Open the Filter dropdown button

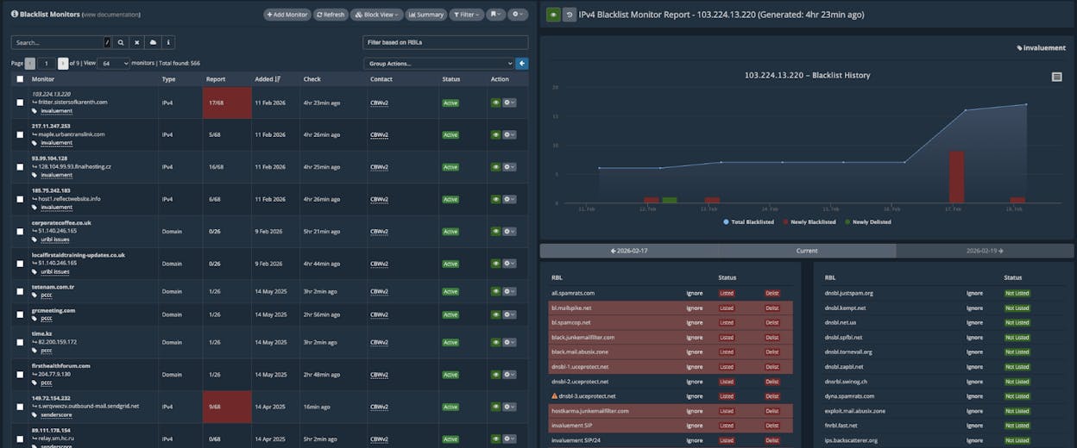point(466,15)
